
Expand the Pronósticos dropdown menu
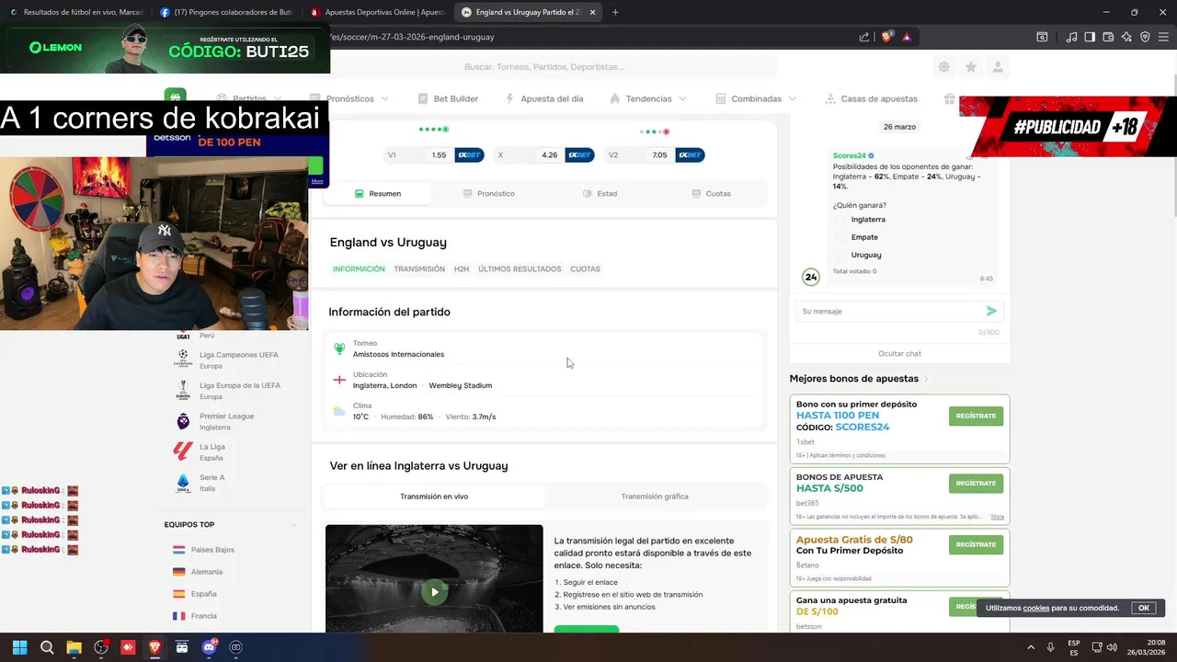[x=384, y=98]
